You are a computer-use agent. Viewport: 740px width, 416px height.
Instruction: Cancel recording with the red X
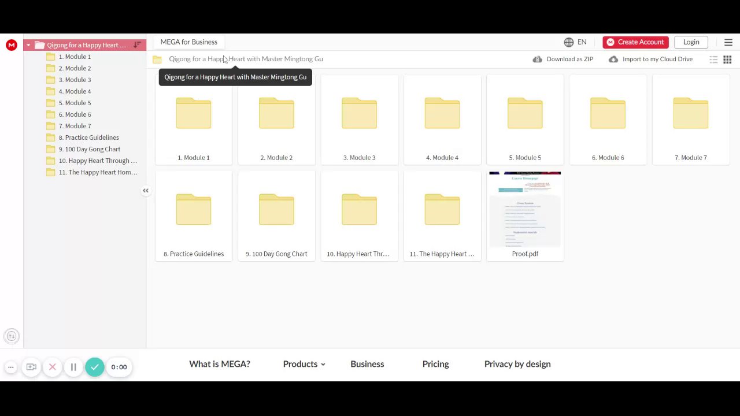click(x=53, y=367)
